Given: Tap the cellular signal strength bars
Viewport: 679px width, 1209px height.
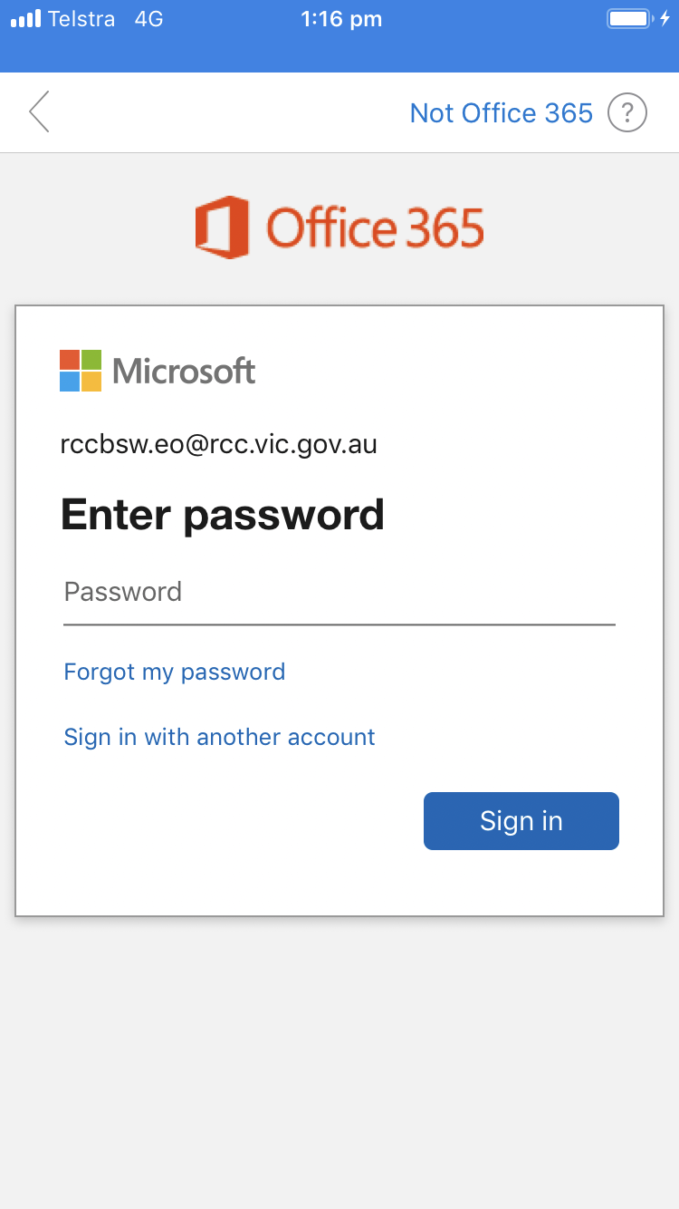Looking at the screenshot, I should pos(25,19).
